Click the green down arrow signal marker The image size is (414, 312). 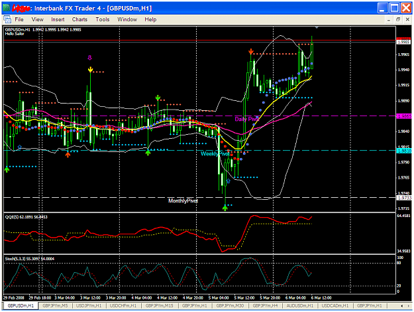point(158,98)
